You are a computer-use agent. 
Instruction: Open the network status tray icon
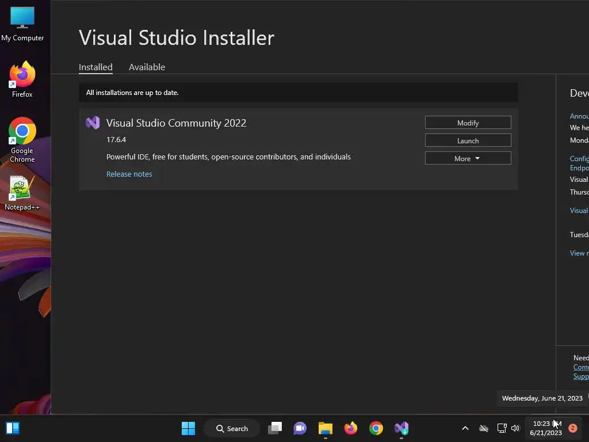pyautogui.click(x=502, y=428)
